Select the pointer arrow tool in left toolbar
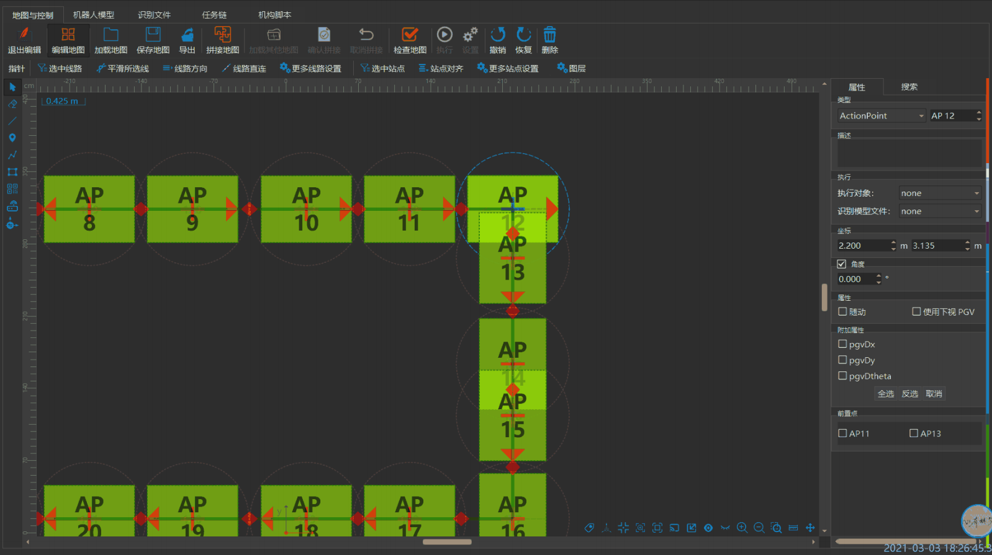This screenshot has height=555, width=992. click(x=12, y=87)
